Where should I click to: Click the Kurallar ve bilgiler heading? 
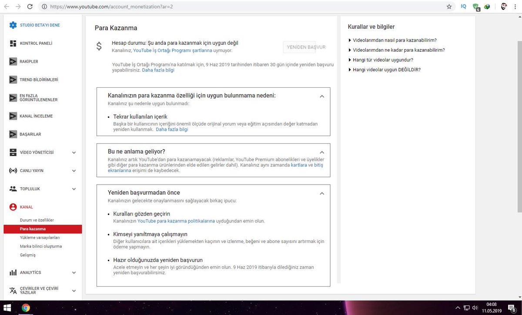point(371,27)
